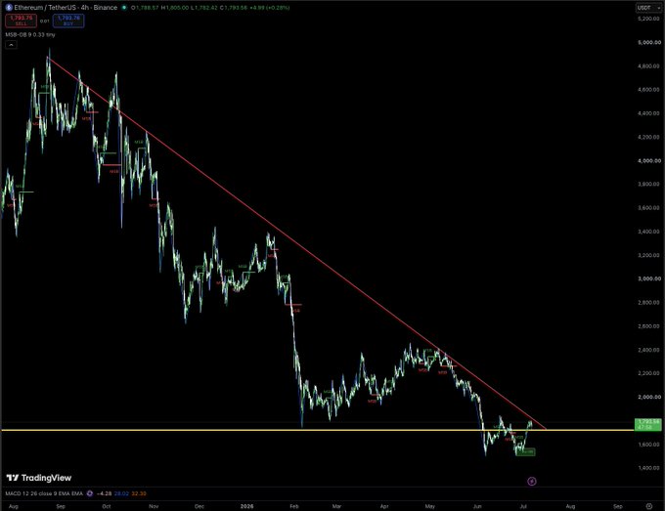Open the USDT currency dropdown
665x511 pixels.
coord(648,8)
